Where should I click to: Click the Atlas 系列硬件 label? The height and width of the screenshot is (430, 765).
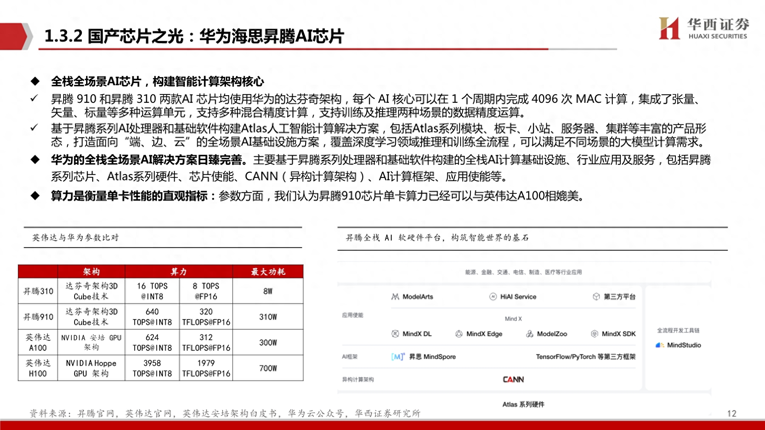point(523,404)
